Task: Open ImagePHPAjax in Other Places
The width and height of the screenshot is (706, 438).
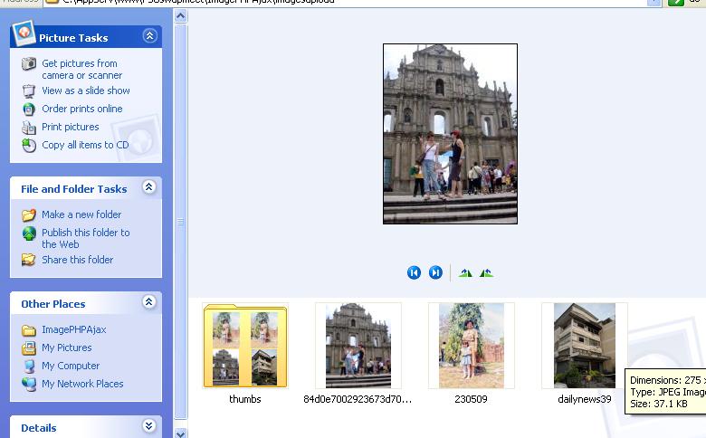Action: point(74,329)
